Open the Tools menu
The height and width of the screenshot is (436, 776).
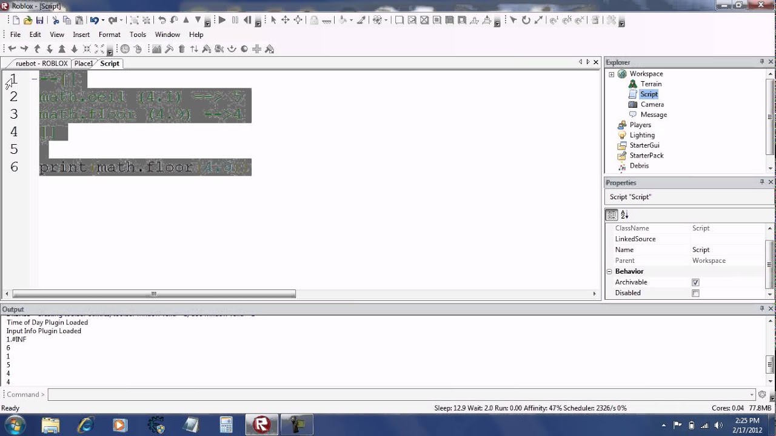(x=138, y=35)
